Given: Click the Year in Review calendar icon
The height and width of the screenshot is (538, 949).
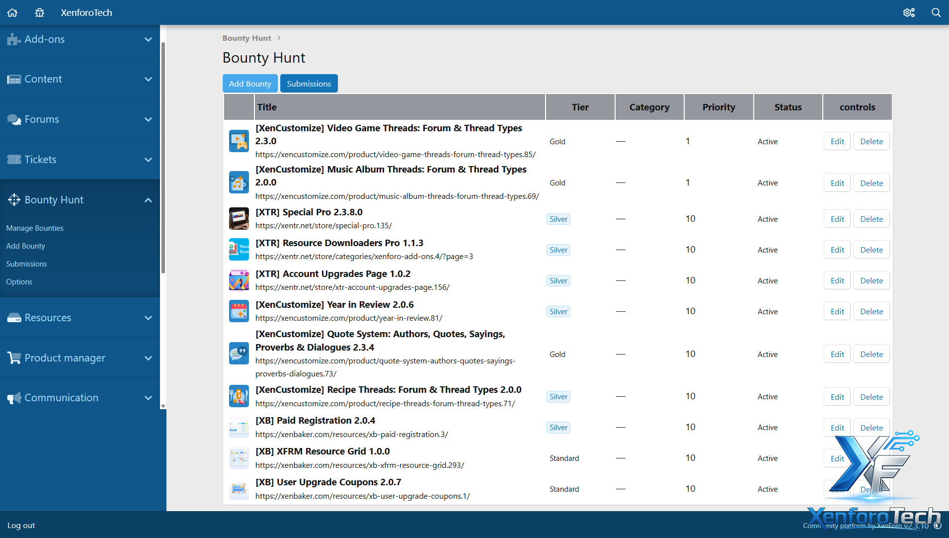Looking at the screenshot, I should (238, 311).
